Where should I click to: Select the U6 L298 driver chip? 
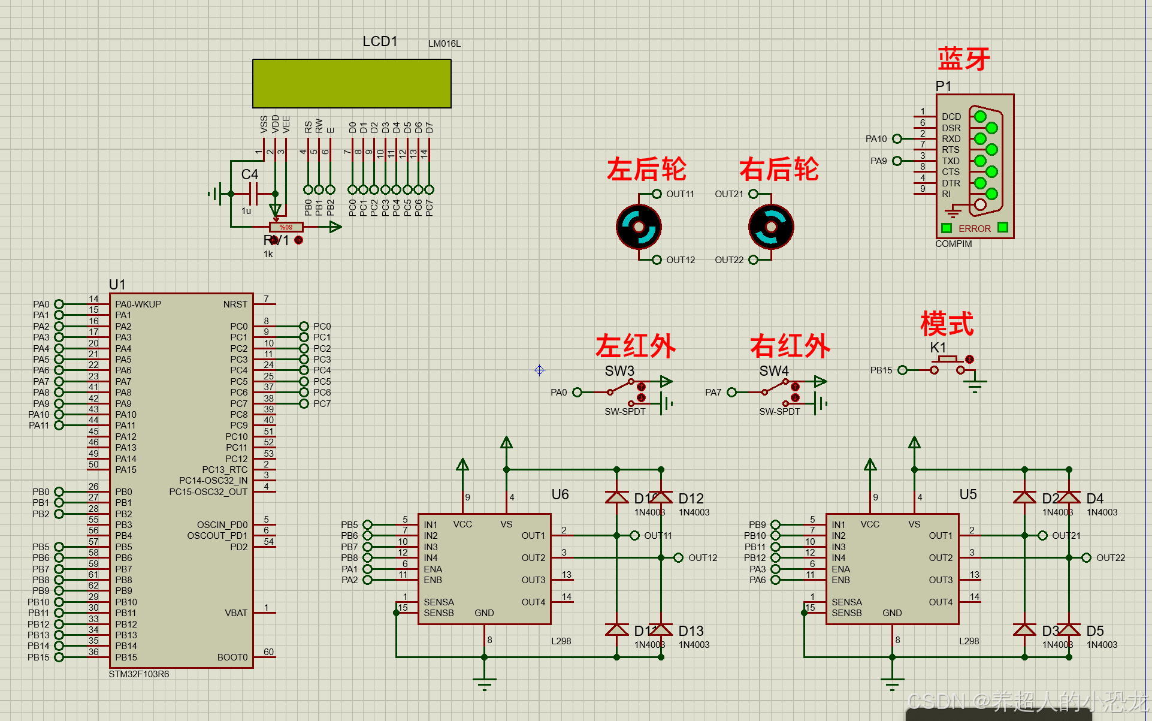484,568
